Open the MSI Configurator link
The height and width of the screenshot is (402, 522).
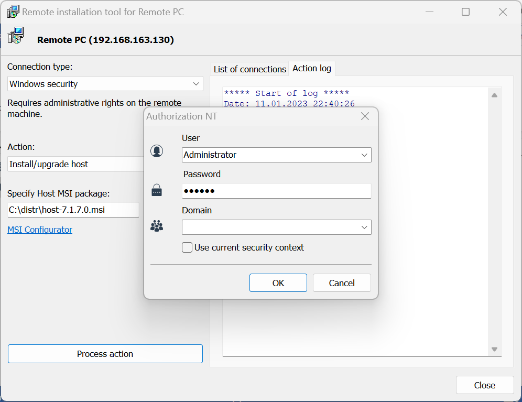pyautogui.click(x=40, y=230)
